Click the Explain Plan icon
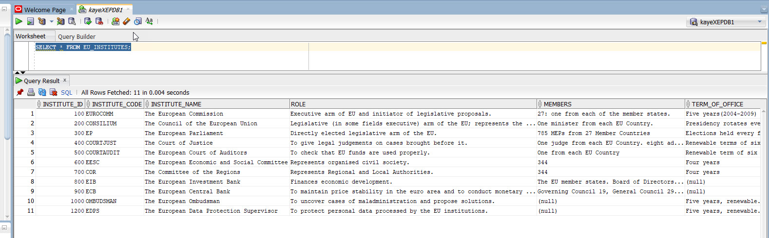 (42, 21)
